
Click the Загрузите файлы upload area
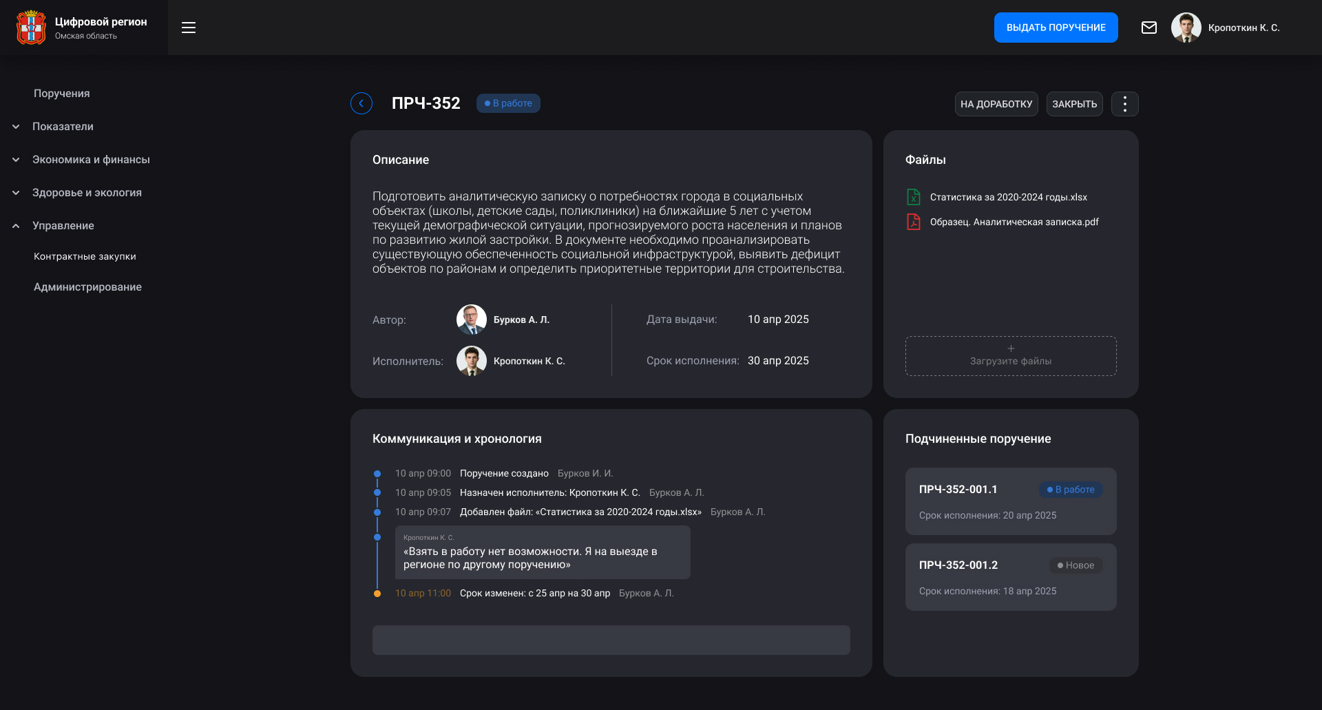coord(1011,356)
